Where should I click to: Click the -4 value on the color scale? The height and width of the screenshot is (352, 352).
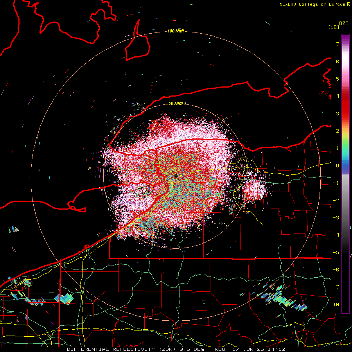pos(336,235)
